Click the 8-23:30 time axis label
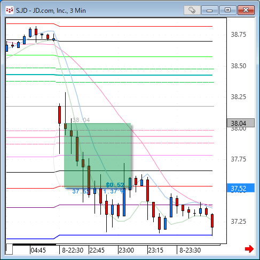The image size is (260, 260). tap(190, 250)
